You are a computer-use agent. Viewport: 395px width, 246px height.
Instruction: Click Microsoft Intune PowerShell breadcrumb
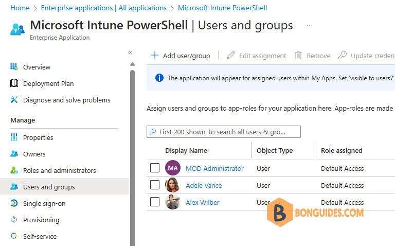(222, 8)
